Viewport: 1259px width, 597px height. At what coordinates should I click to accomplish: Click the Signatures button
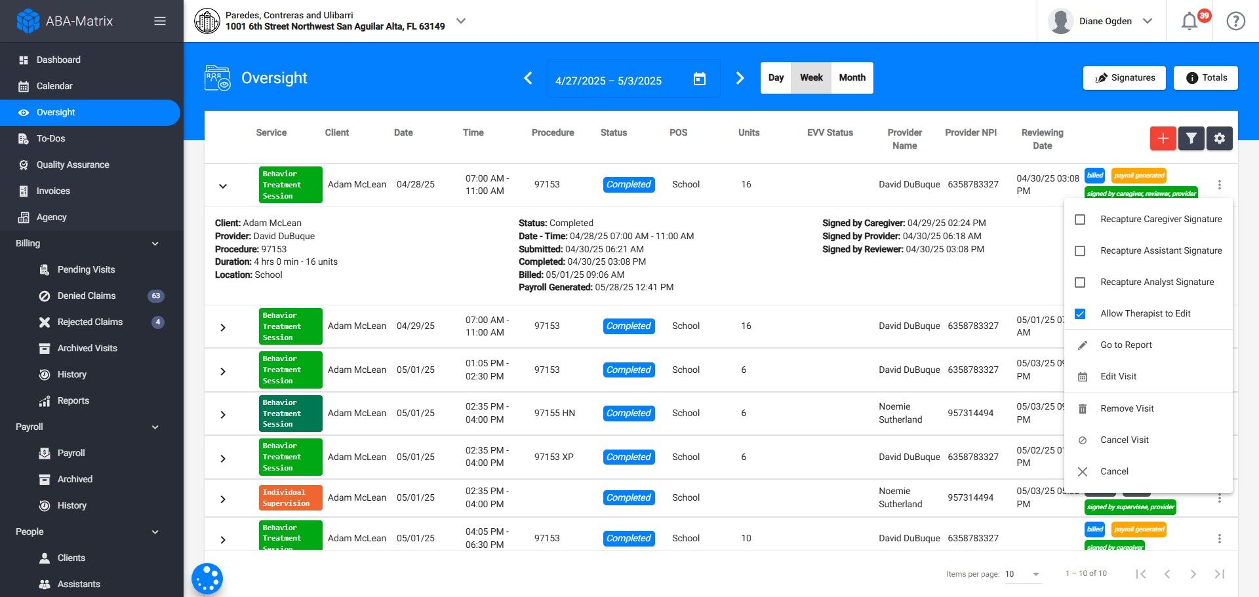(1124, 78)
